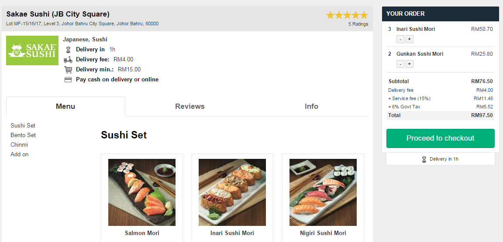This screenshot has height=242, width=503.
Task: Increase Inari Sushi Mori quantity
Action: (x=409, y=39)
